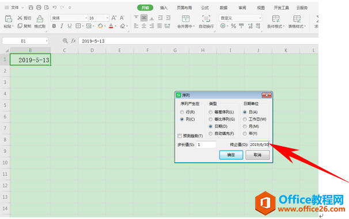
Task: Open Print Preview icon
Action: (47, 7)
